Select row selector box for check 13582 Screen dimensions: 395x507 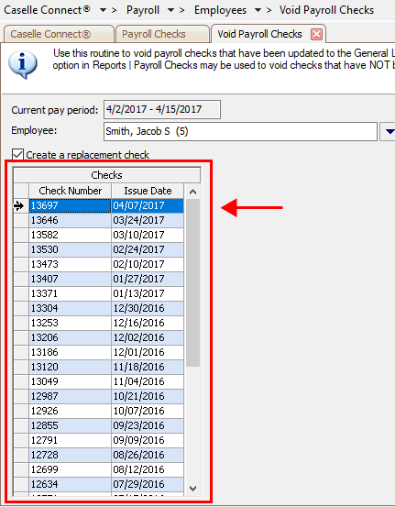21,235
